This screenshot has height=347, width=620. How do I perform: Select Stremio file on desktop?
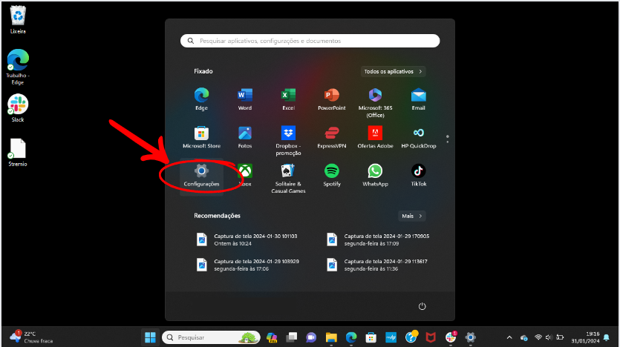point(18,153)
